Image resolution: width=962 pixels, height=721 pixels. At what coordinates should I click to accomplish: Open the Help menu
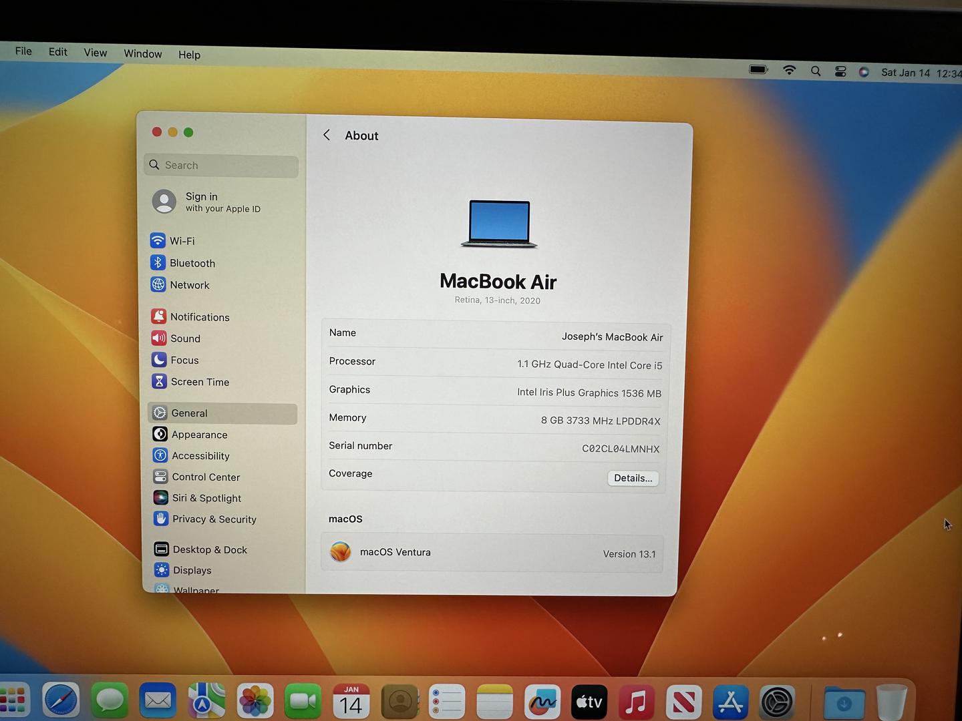pos(189,55)
